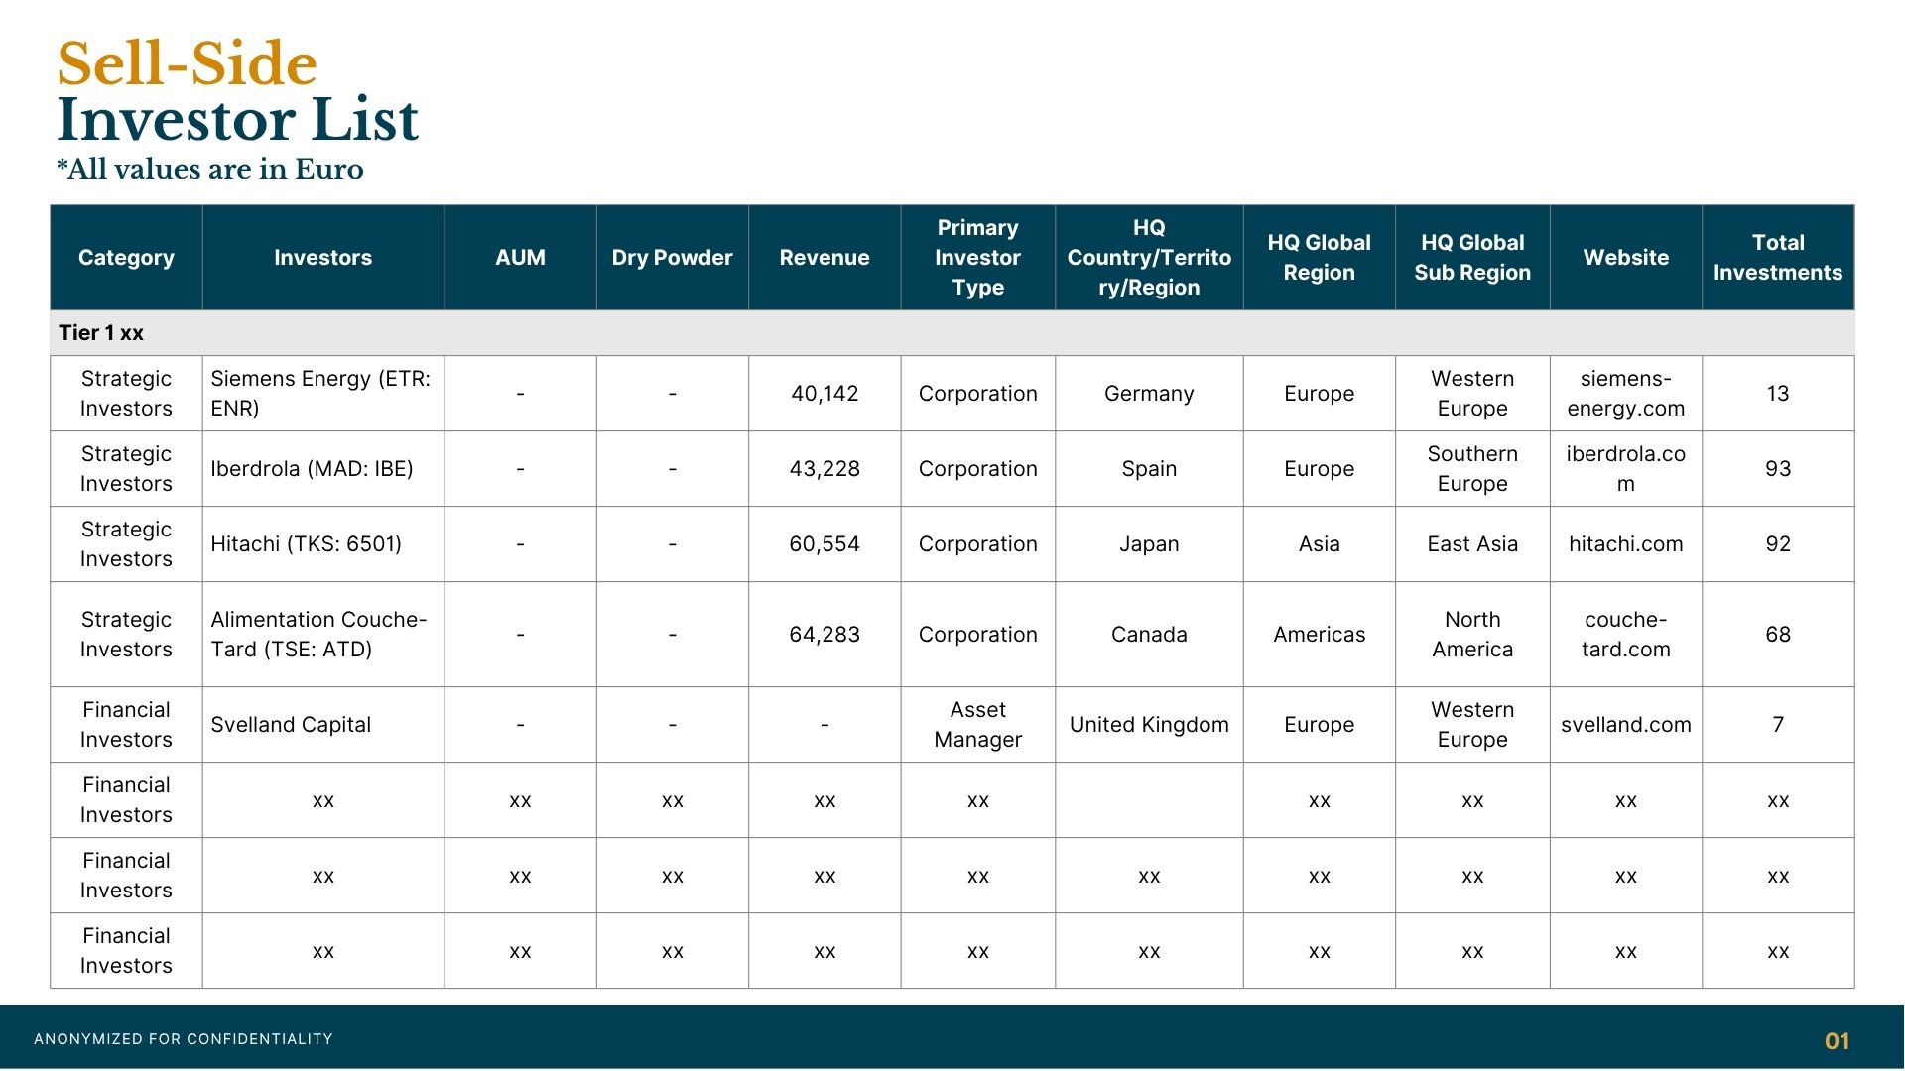1905x1071 pixels.
Task: Click Financial Investors category in Svelland row
Action: tap(126, 725)
